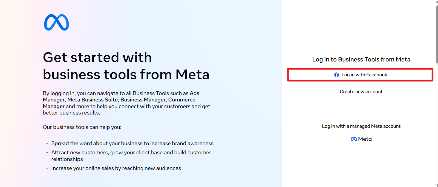Image resolution: width=438 pixels, height=187 pixels.
Task: Click the small Meta infinity icon under managed account
Action: coord(354,139)
